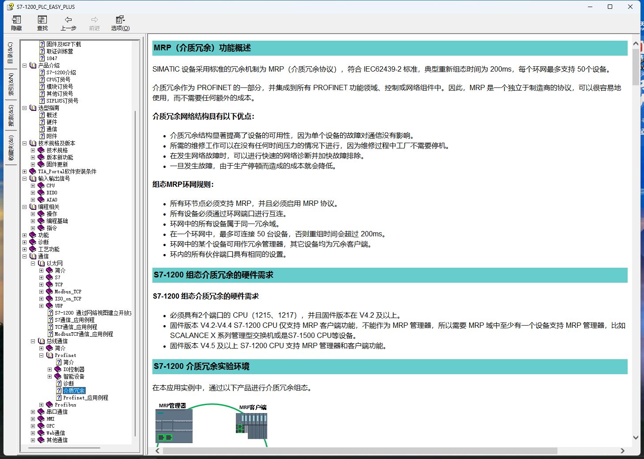
Task: Switch to the 搜索 side tab
Action: tap(11, 116)
